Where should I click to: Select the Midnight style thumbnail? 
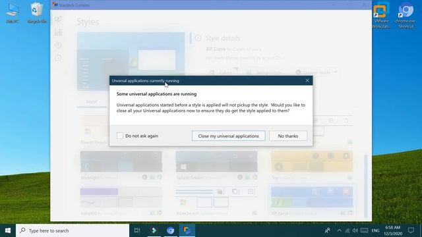click(x=121, y=161)
